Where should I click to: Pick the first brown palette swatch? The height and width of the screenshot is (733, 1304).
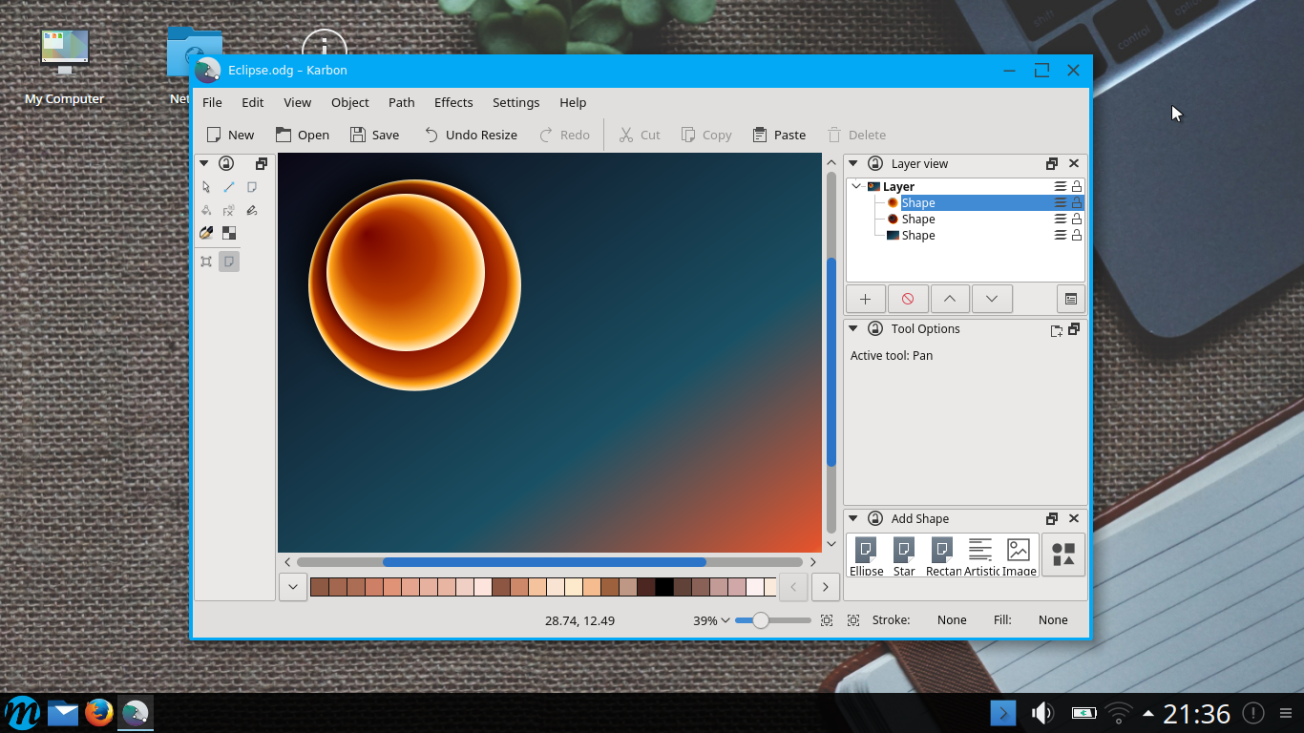tap(320, 587)
